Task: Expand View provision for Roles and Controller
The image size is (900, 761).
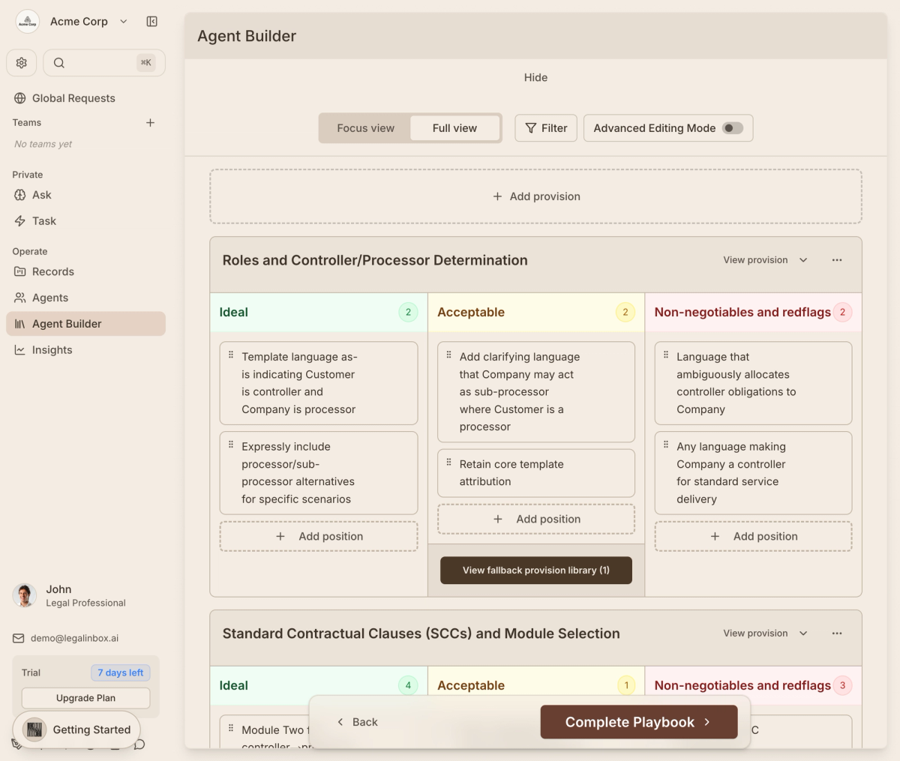Action: pyautogui.click(x=765, y=260)
